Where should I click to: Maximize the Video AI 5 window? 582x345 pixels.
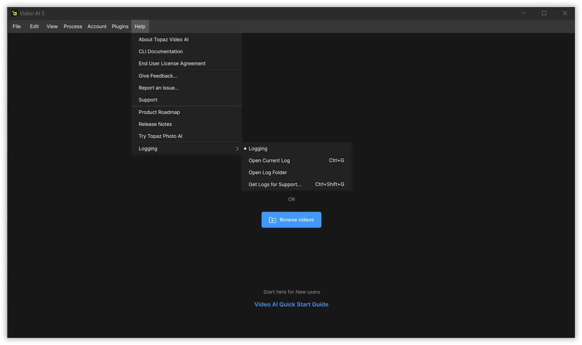[544, 13]
